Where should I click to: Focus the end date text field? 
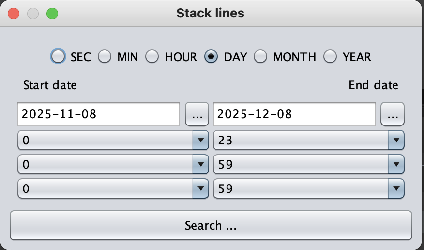(x=294, y=114)
